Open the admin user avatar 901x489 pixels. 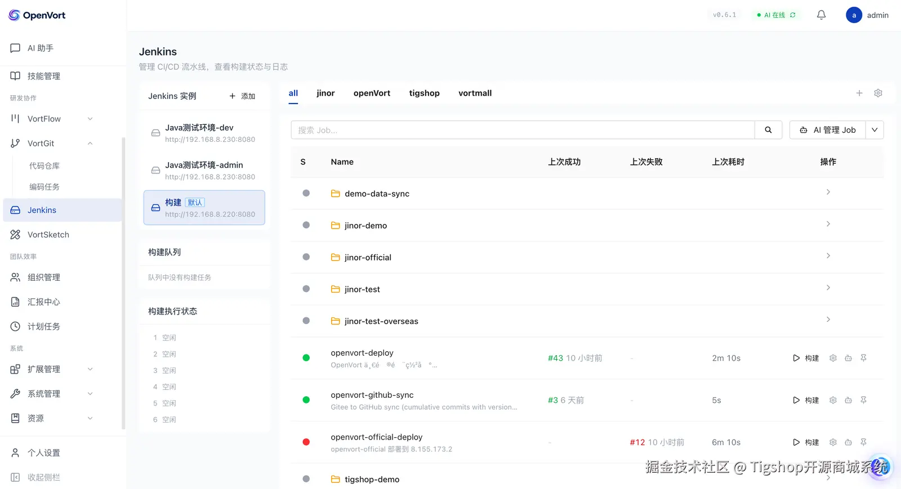tap(854, 15)
